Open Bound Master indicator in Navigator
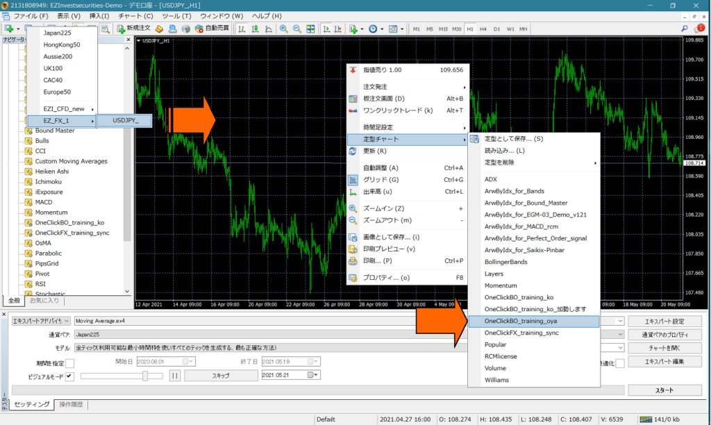Viewport: 711px width, 425px height. [x=55, y=131]
